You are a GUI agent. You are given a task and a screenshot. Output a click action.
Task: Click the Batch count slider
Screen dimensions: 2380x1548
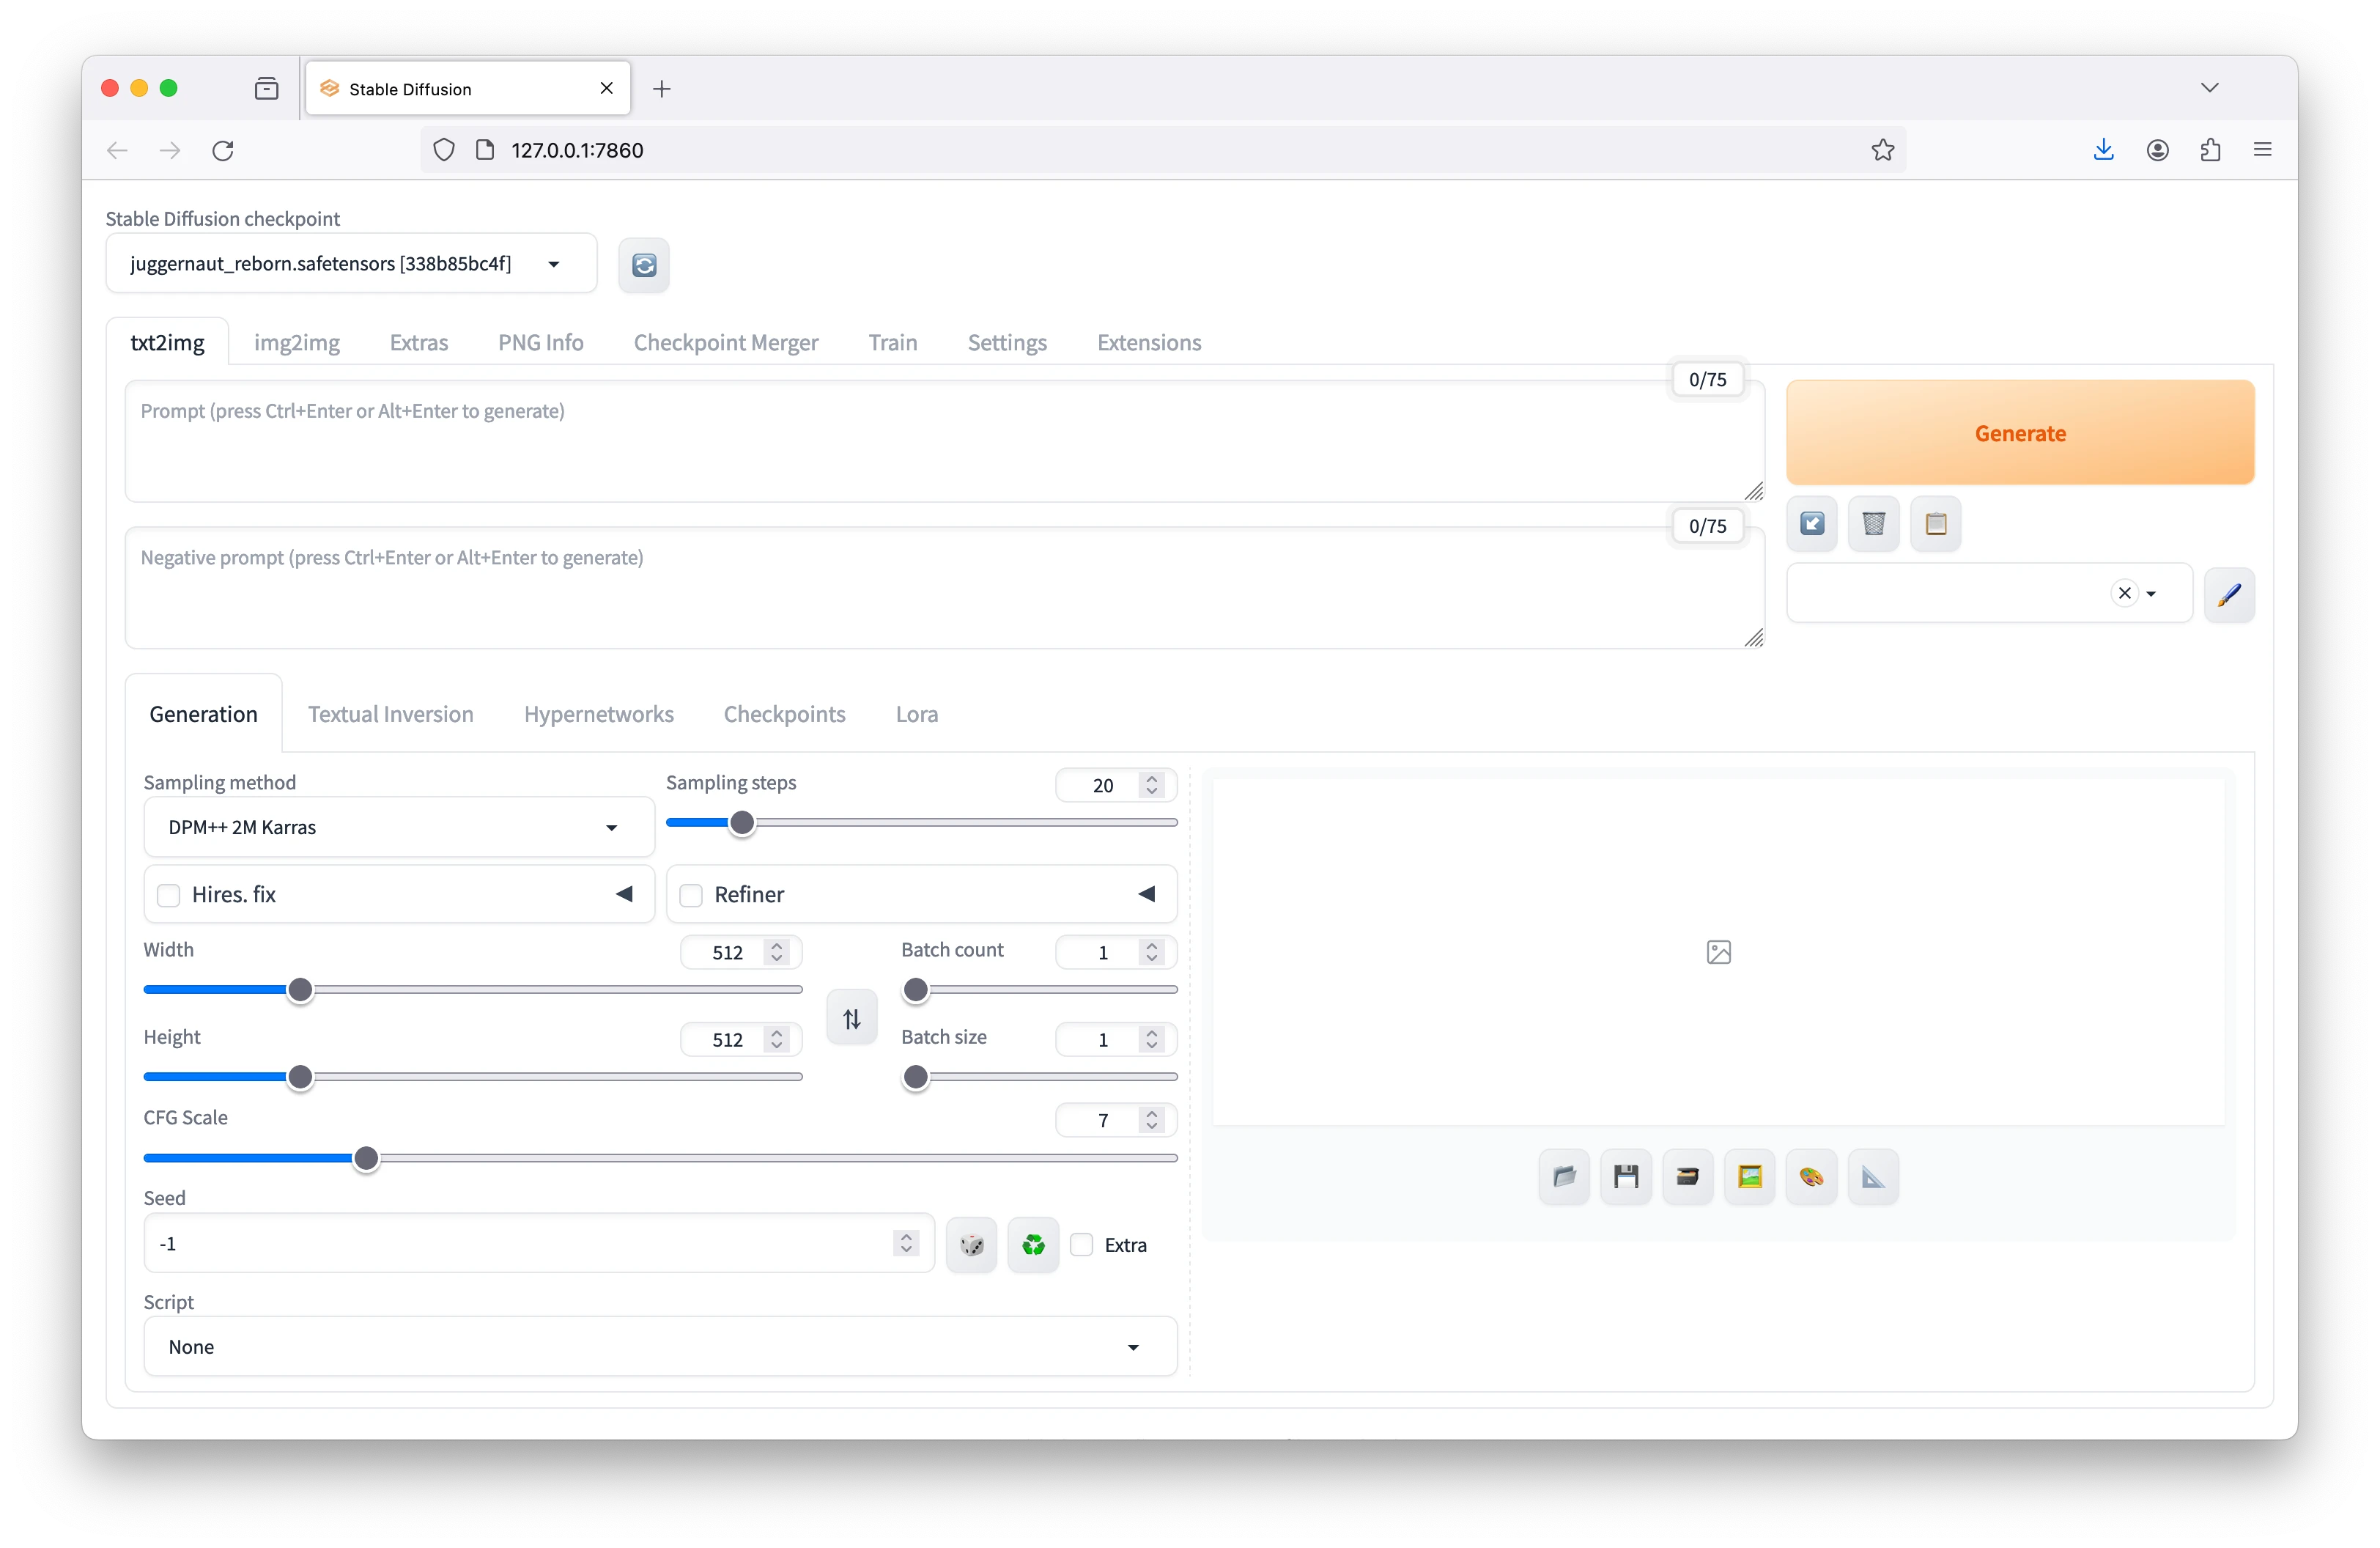[1039, 990]
